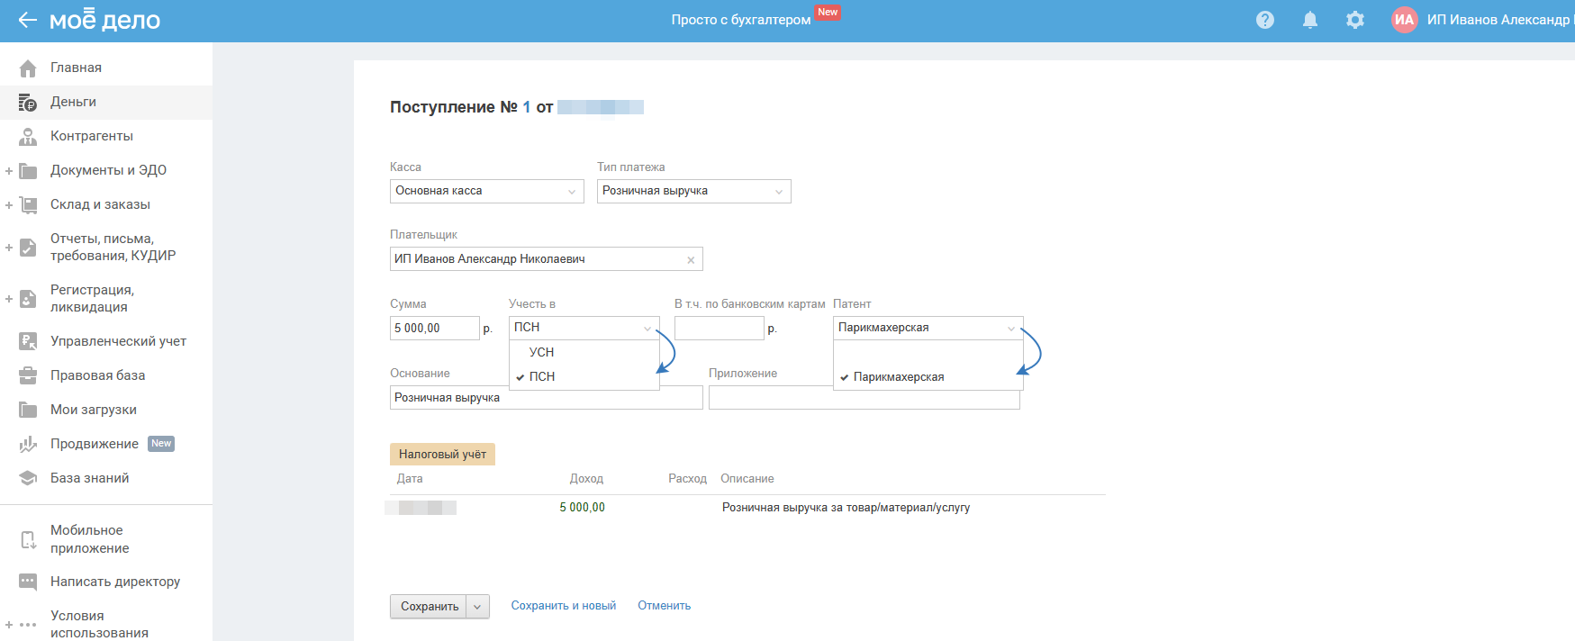
Task: Click the База знаний graduation cap icon
Action: point(28,478)
